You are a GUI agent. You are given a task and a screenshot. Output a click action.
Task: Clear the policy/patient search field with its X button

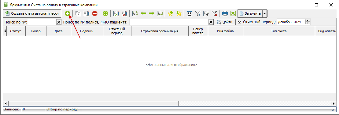[x=211, y=22]
